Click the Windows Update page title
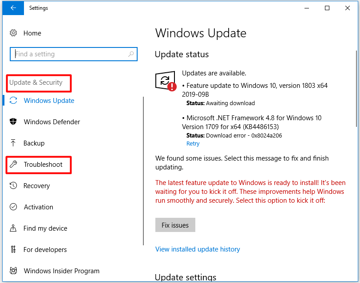 [201, 33]
